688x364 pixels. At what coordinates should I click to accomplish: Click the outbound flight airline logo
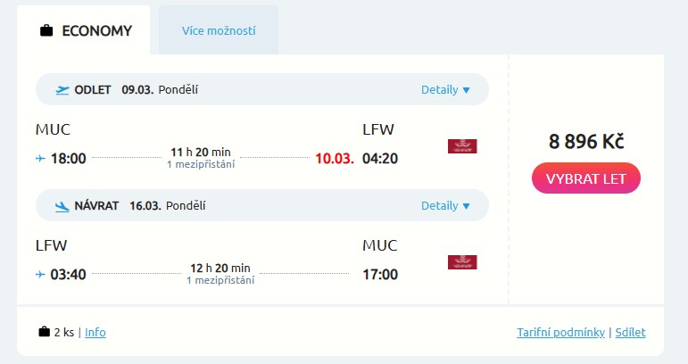462,146
